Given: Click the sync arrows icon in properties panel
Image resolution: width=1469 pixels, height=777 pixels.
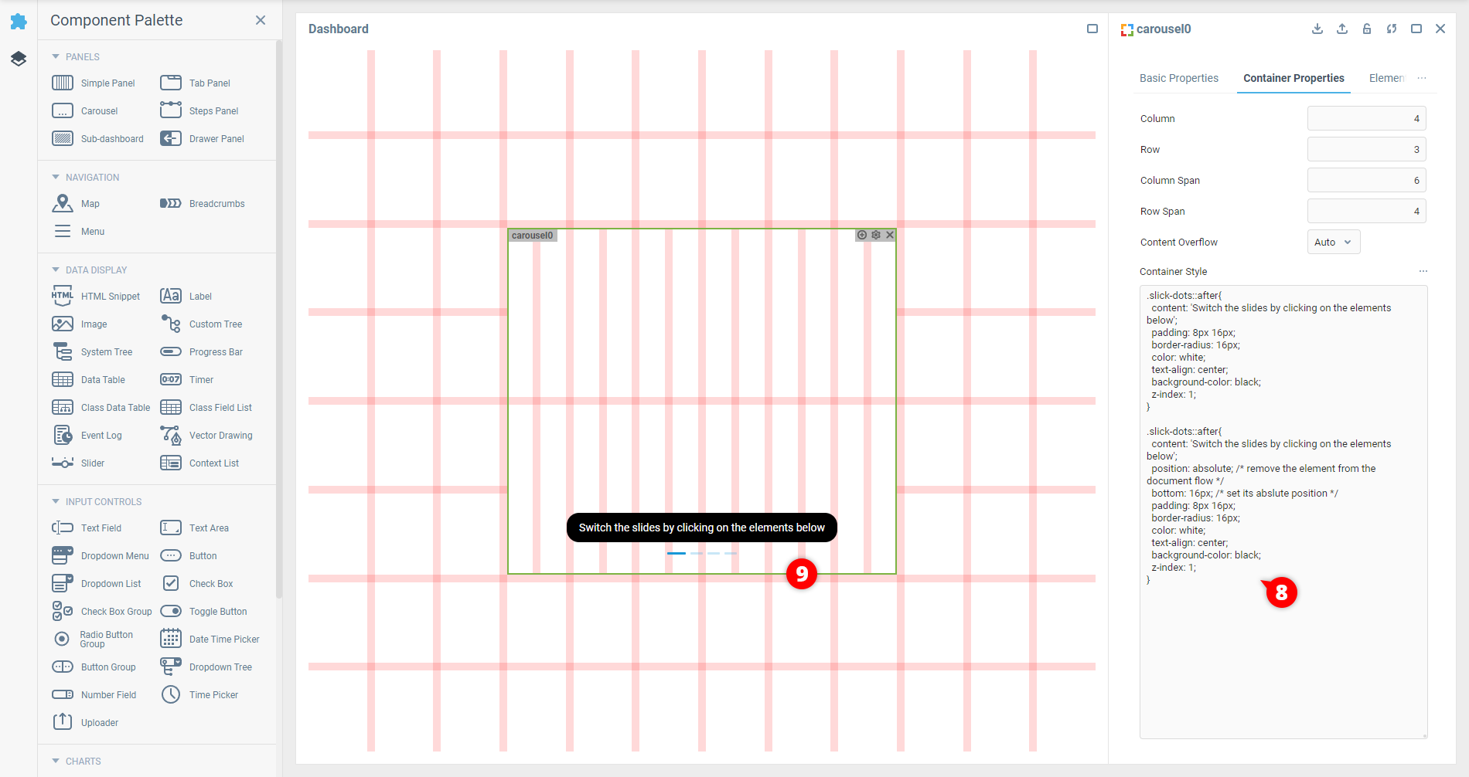Looking at the screenshot, I should point(1392,29).
